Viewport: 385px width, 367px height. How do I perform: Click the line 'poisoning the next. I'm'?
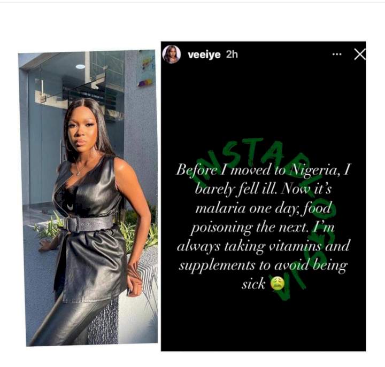click(263, 227)
